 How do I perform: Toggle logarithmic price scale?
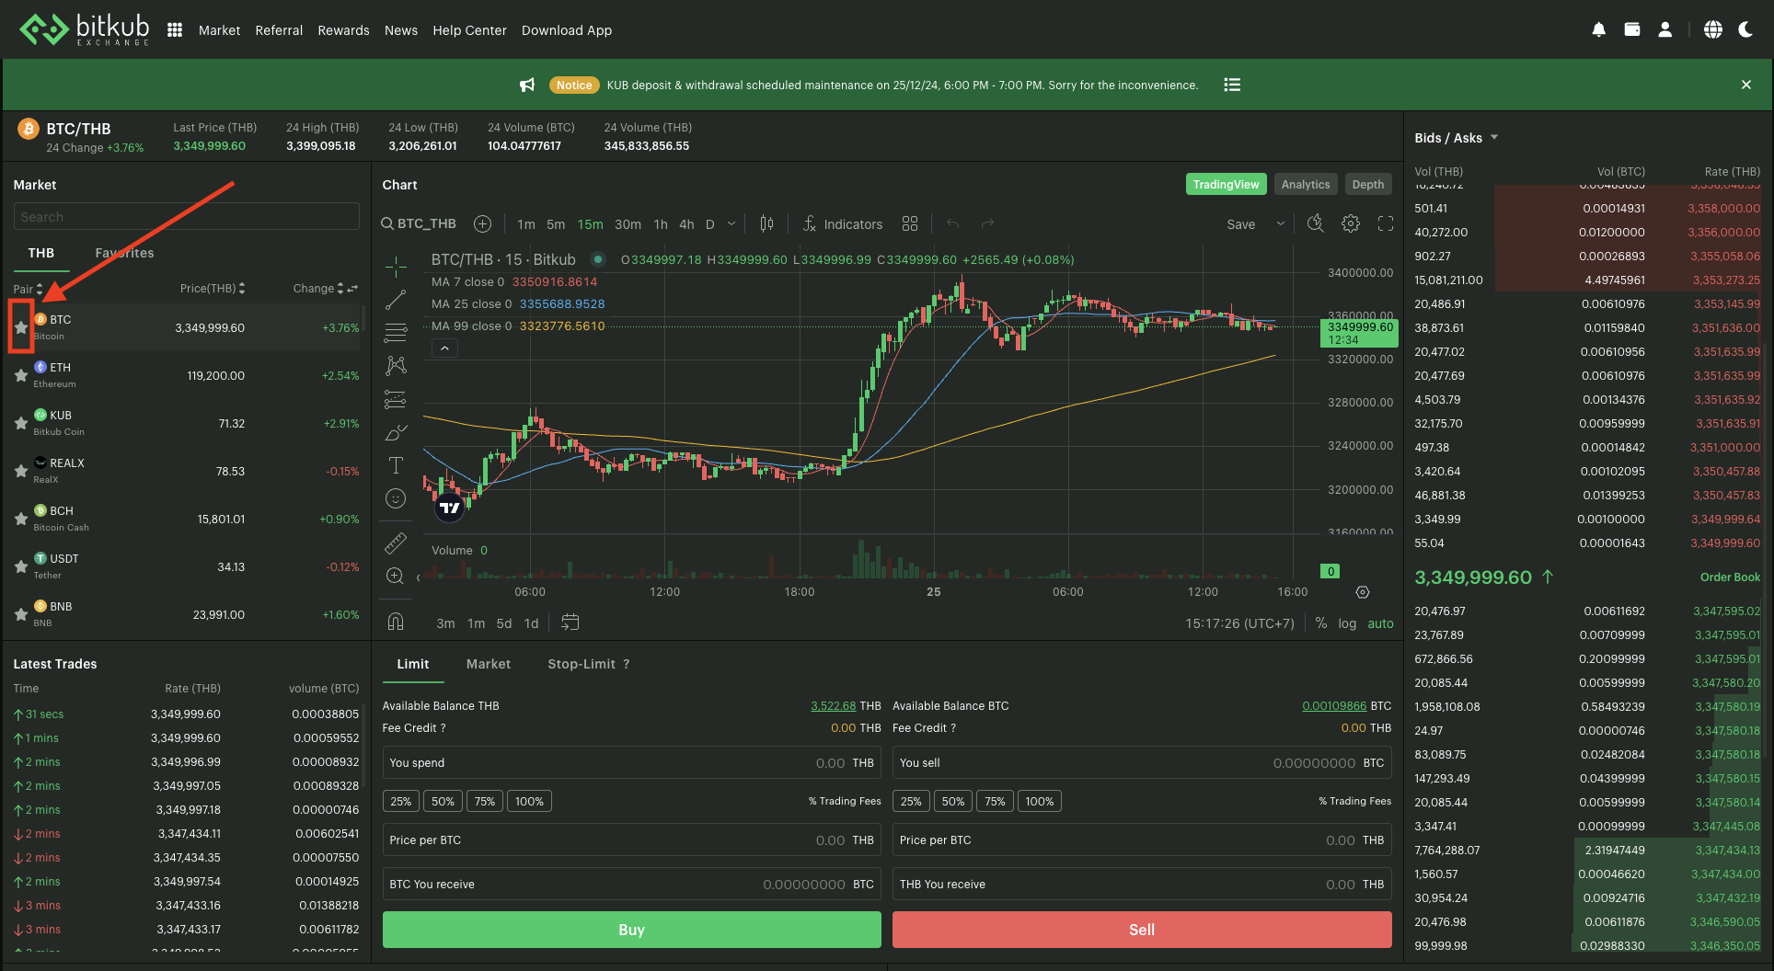1347,623
